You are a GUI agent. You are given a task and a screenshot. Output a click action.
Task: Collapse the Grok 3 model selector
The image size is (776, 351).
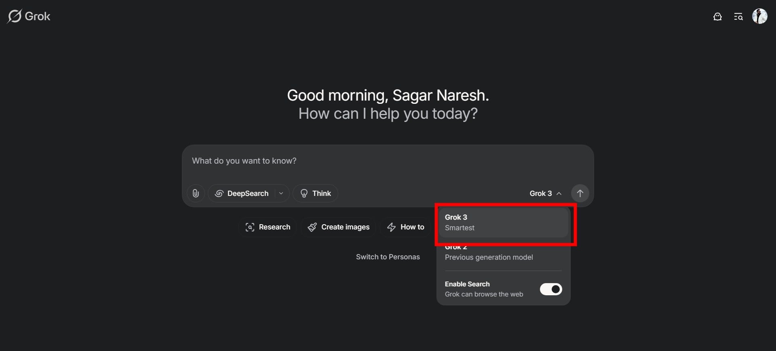[546, 193]
